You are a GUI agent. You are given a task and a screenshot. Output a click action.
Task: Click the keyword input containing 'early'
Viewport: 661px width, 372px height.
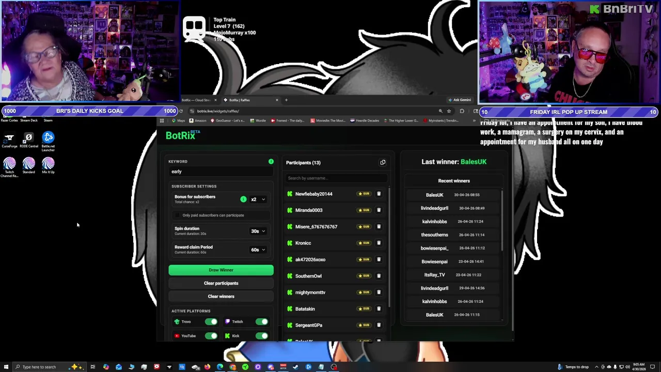(221, 172)
